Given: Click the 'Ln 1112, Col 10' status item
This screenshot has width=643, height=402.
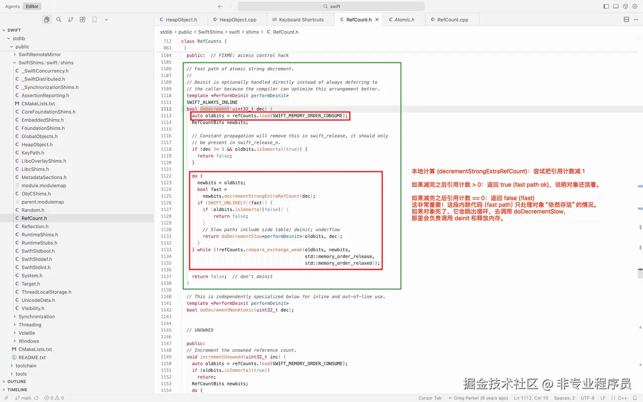Looking at the screenshot, I should [x=531, y=398].
